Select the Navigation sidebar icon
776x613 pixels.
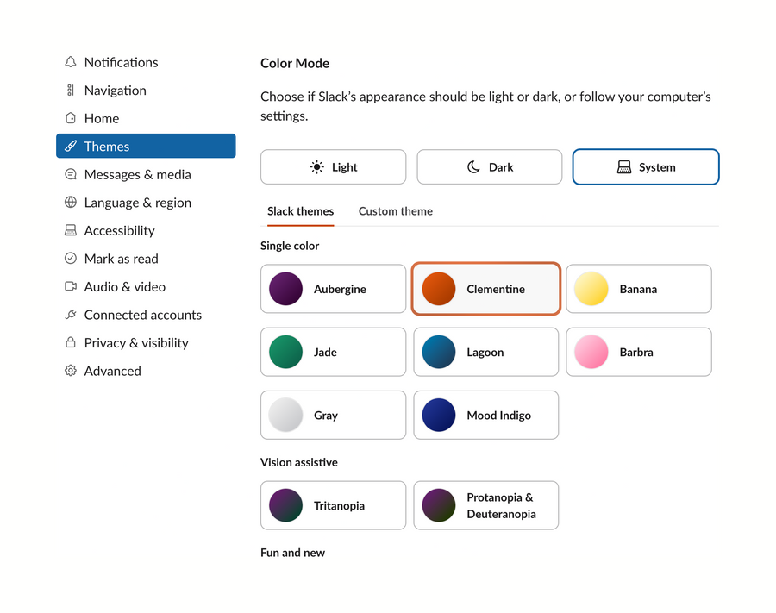(69, 91)
